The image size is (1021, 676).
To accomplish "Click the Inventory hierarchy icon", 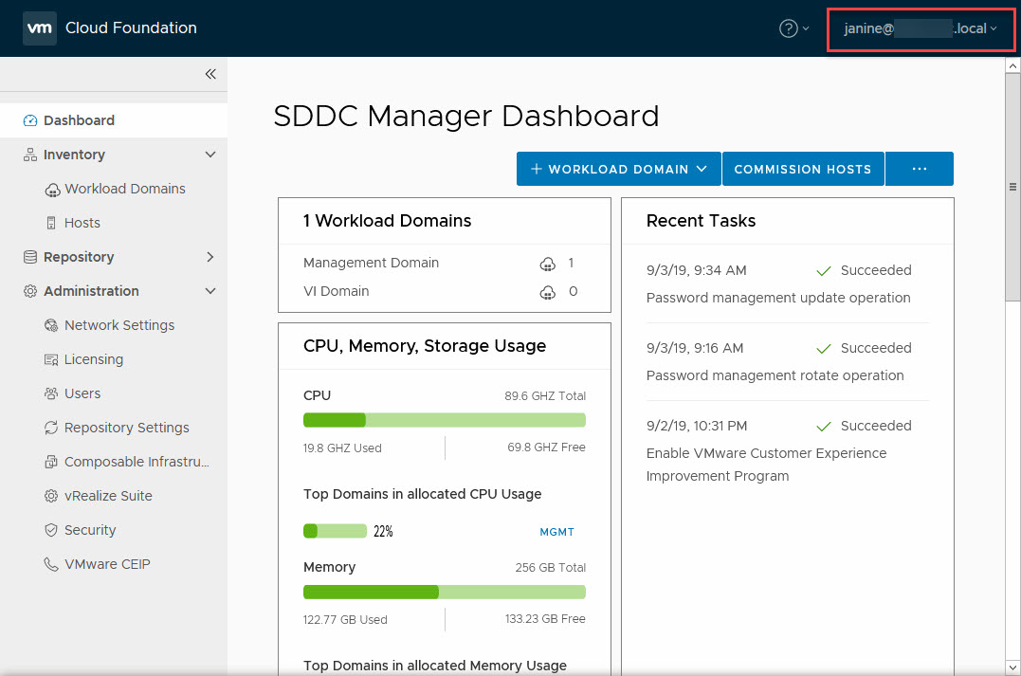I will pyautogui.click(x=30, y=155).
